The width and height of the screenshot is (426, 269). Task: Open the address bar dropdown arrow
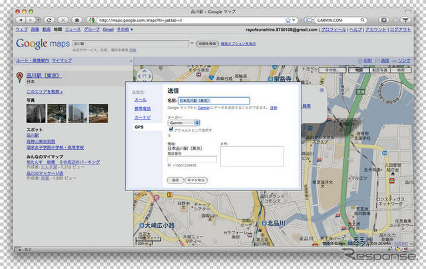(x=294, y=21)
